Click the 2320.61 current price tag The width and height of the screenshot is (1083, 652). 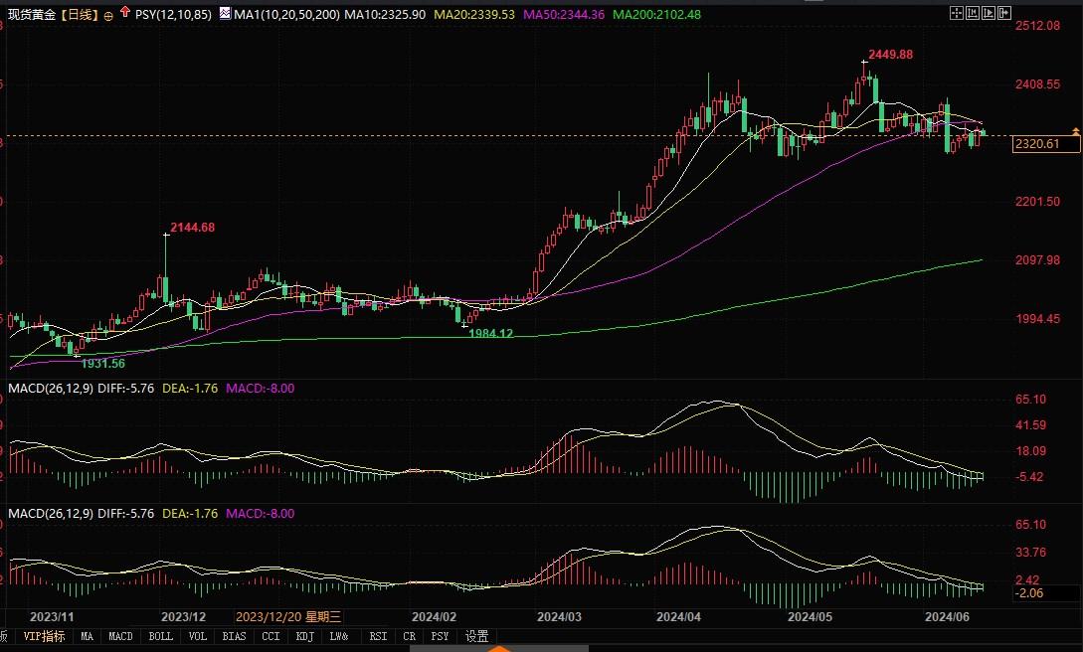1035,145
